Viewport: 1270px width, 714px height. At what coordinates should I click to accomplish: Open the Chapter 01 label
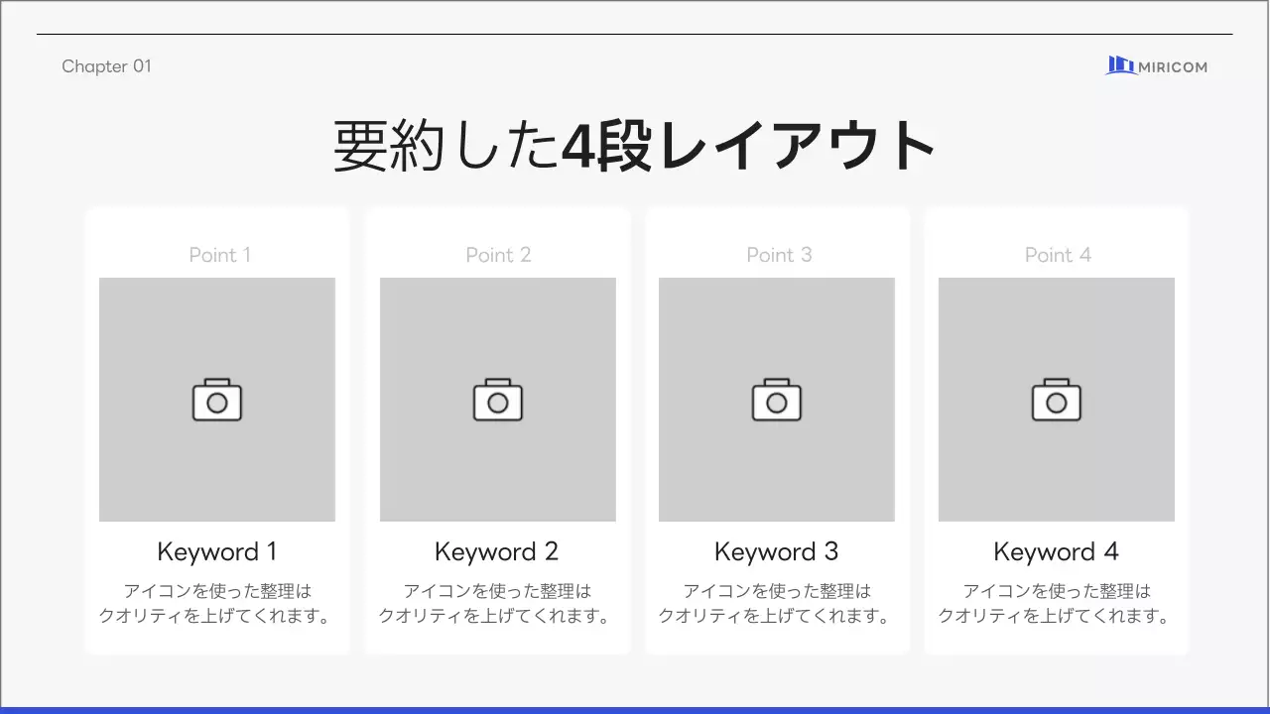pyautogui.click(x=106, y=66)
